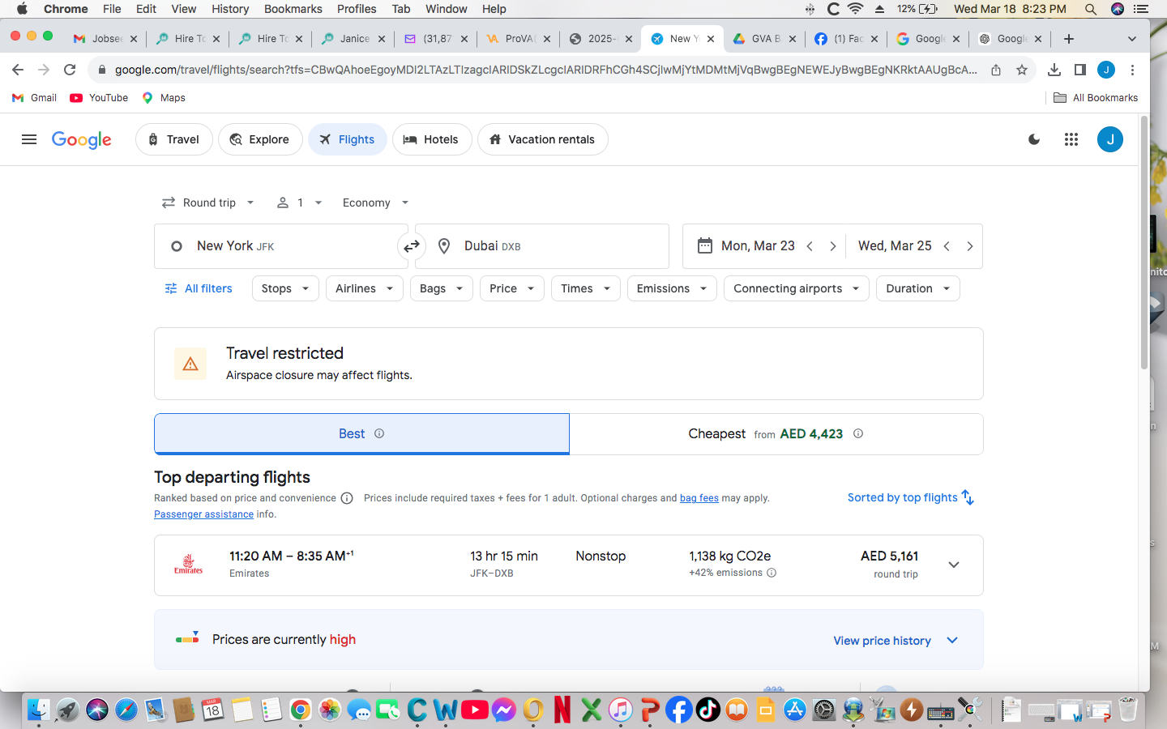The image size is (1167, 729).
Task: Open the Google apps grid
Action: [x=1071, y=139]
